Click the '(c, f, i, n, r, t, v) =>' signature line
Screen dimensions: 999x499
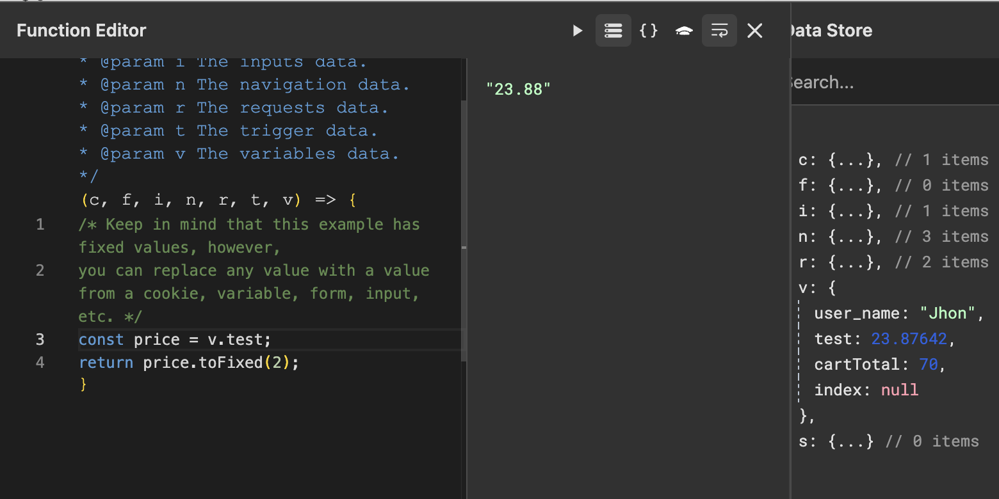point(208,200)
